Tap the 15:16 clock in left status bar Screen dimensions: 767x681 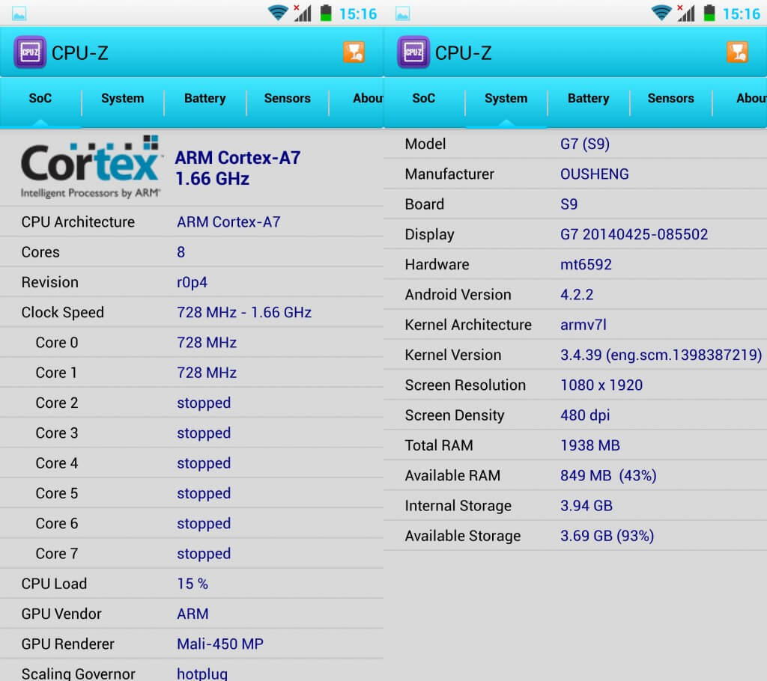357,13
